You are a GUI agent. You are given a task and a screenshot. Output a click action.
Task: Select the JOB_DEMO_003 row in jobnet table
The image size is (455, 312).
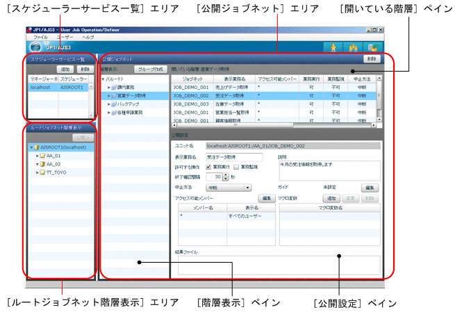pyautogui.click(x=191, y=104)
